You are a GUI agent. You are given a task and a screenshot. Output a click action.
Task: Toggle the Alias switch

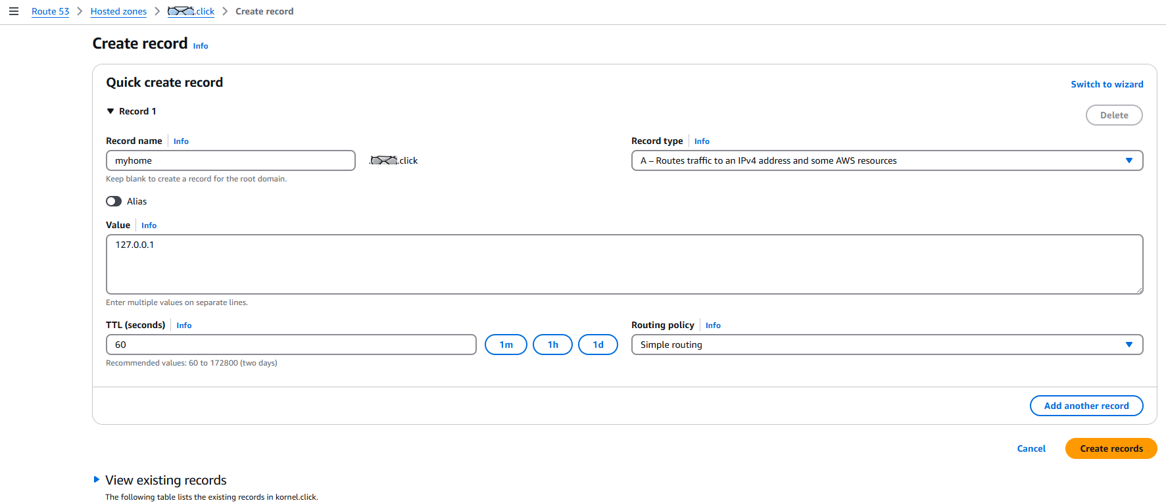coord(114,201)
